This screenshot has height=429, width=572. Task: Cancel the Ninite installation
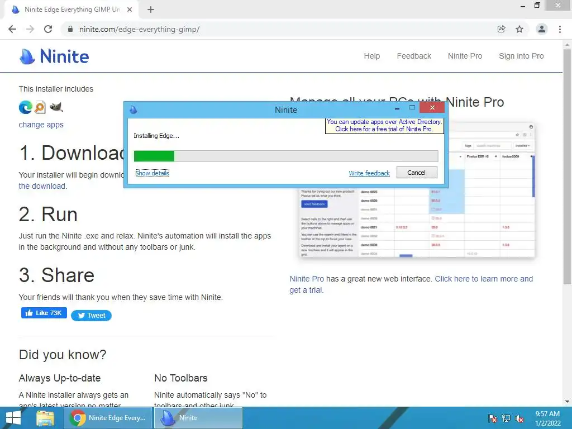coord(417,173)
